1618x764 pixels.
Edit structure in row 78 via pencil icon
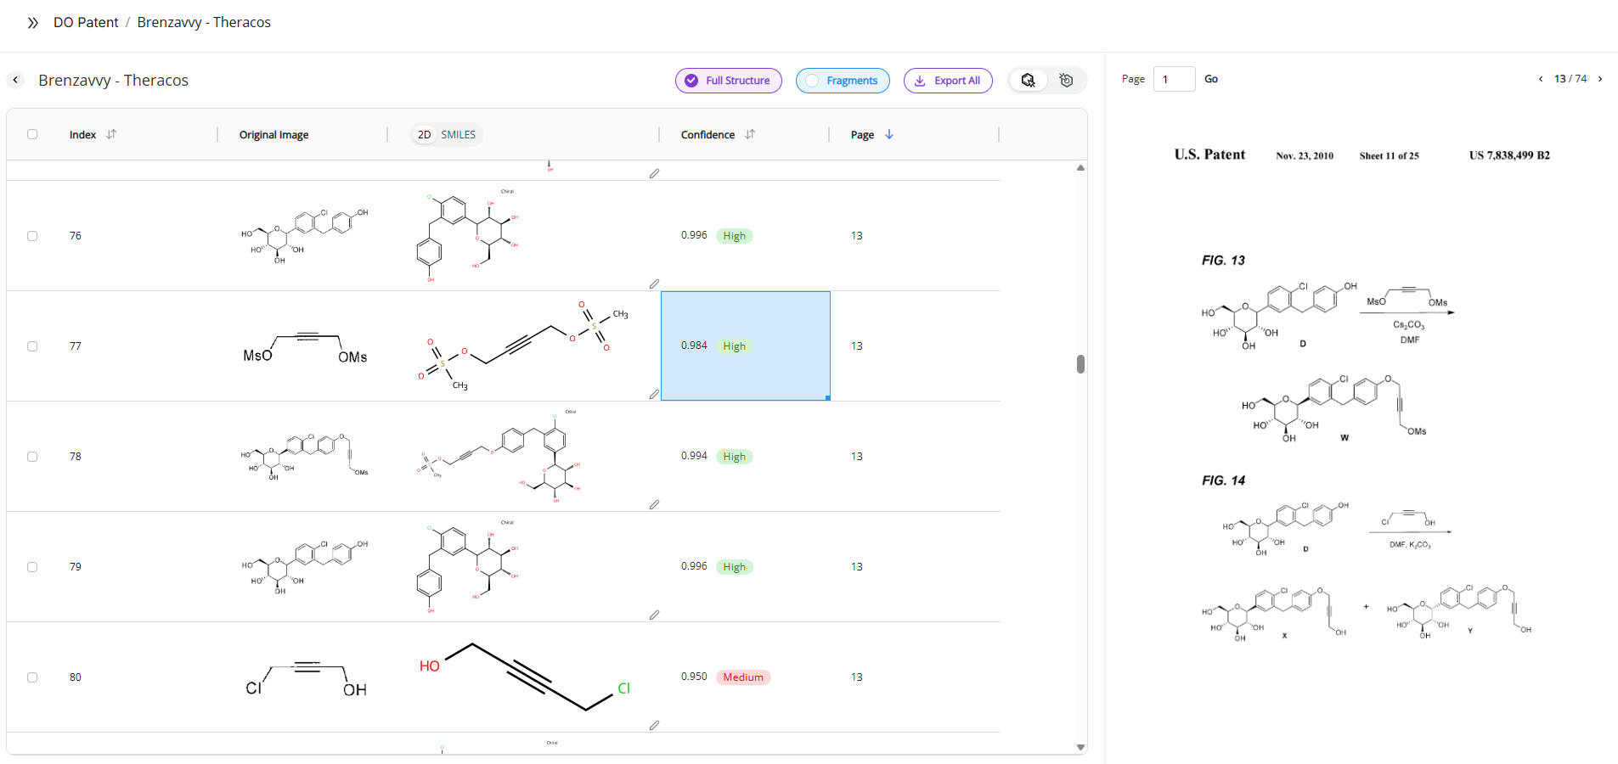pos(654,505)
